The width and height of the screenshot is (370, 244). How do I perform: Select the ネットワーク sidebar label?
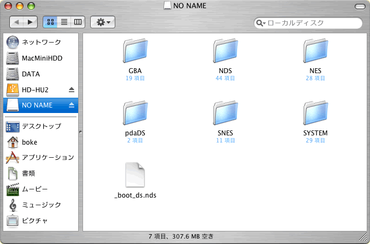point(42,42)
